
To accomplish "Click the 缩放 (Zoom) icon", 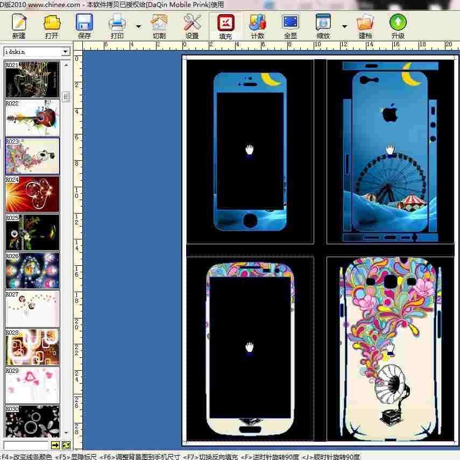I will pos(323,26).
